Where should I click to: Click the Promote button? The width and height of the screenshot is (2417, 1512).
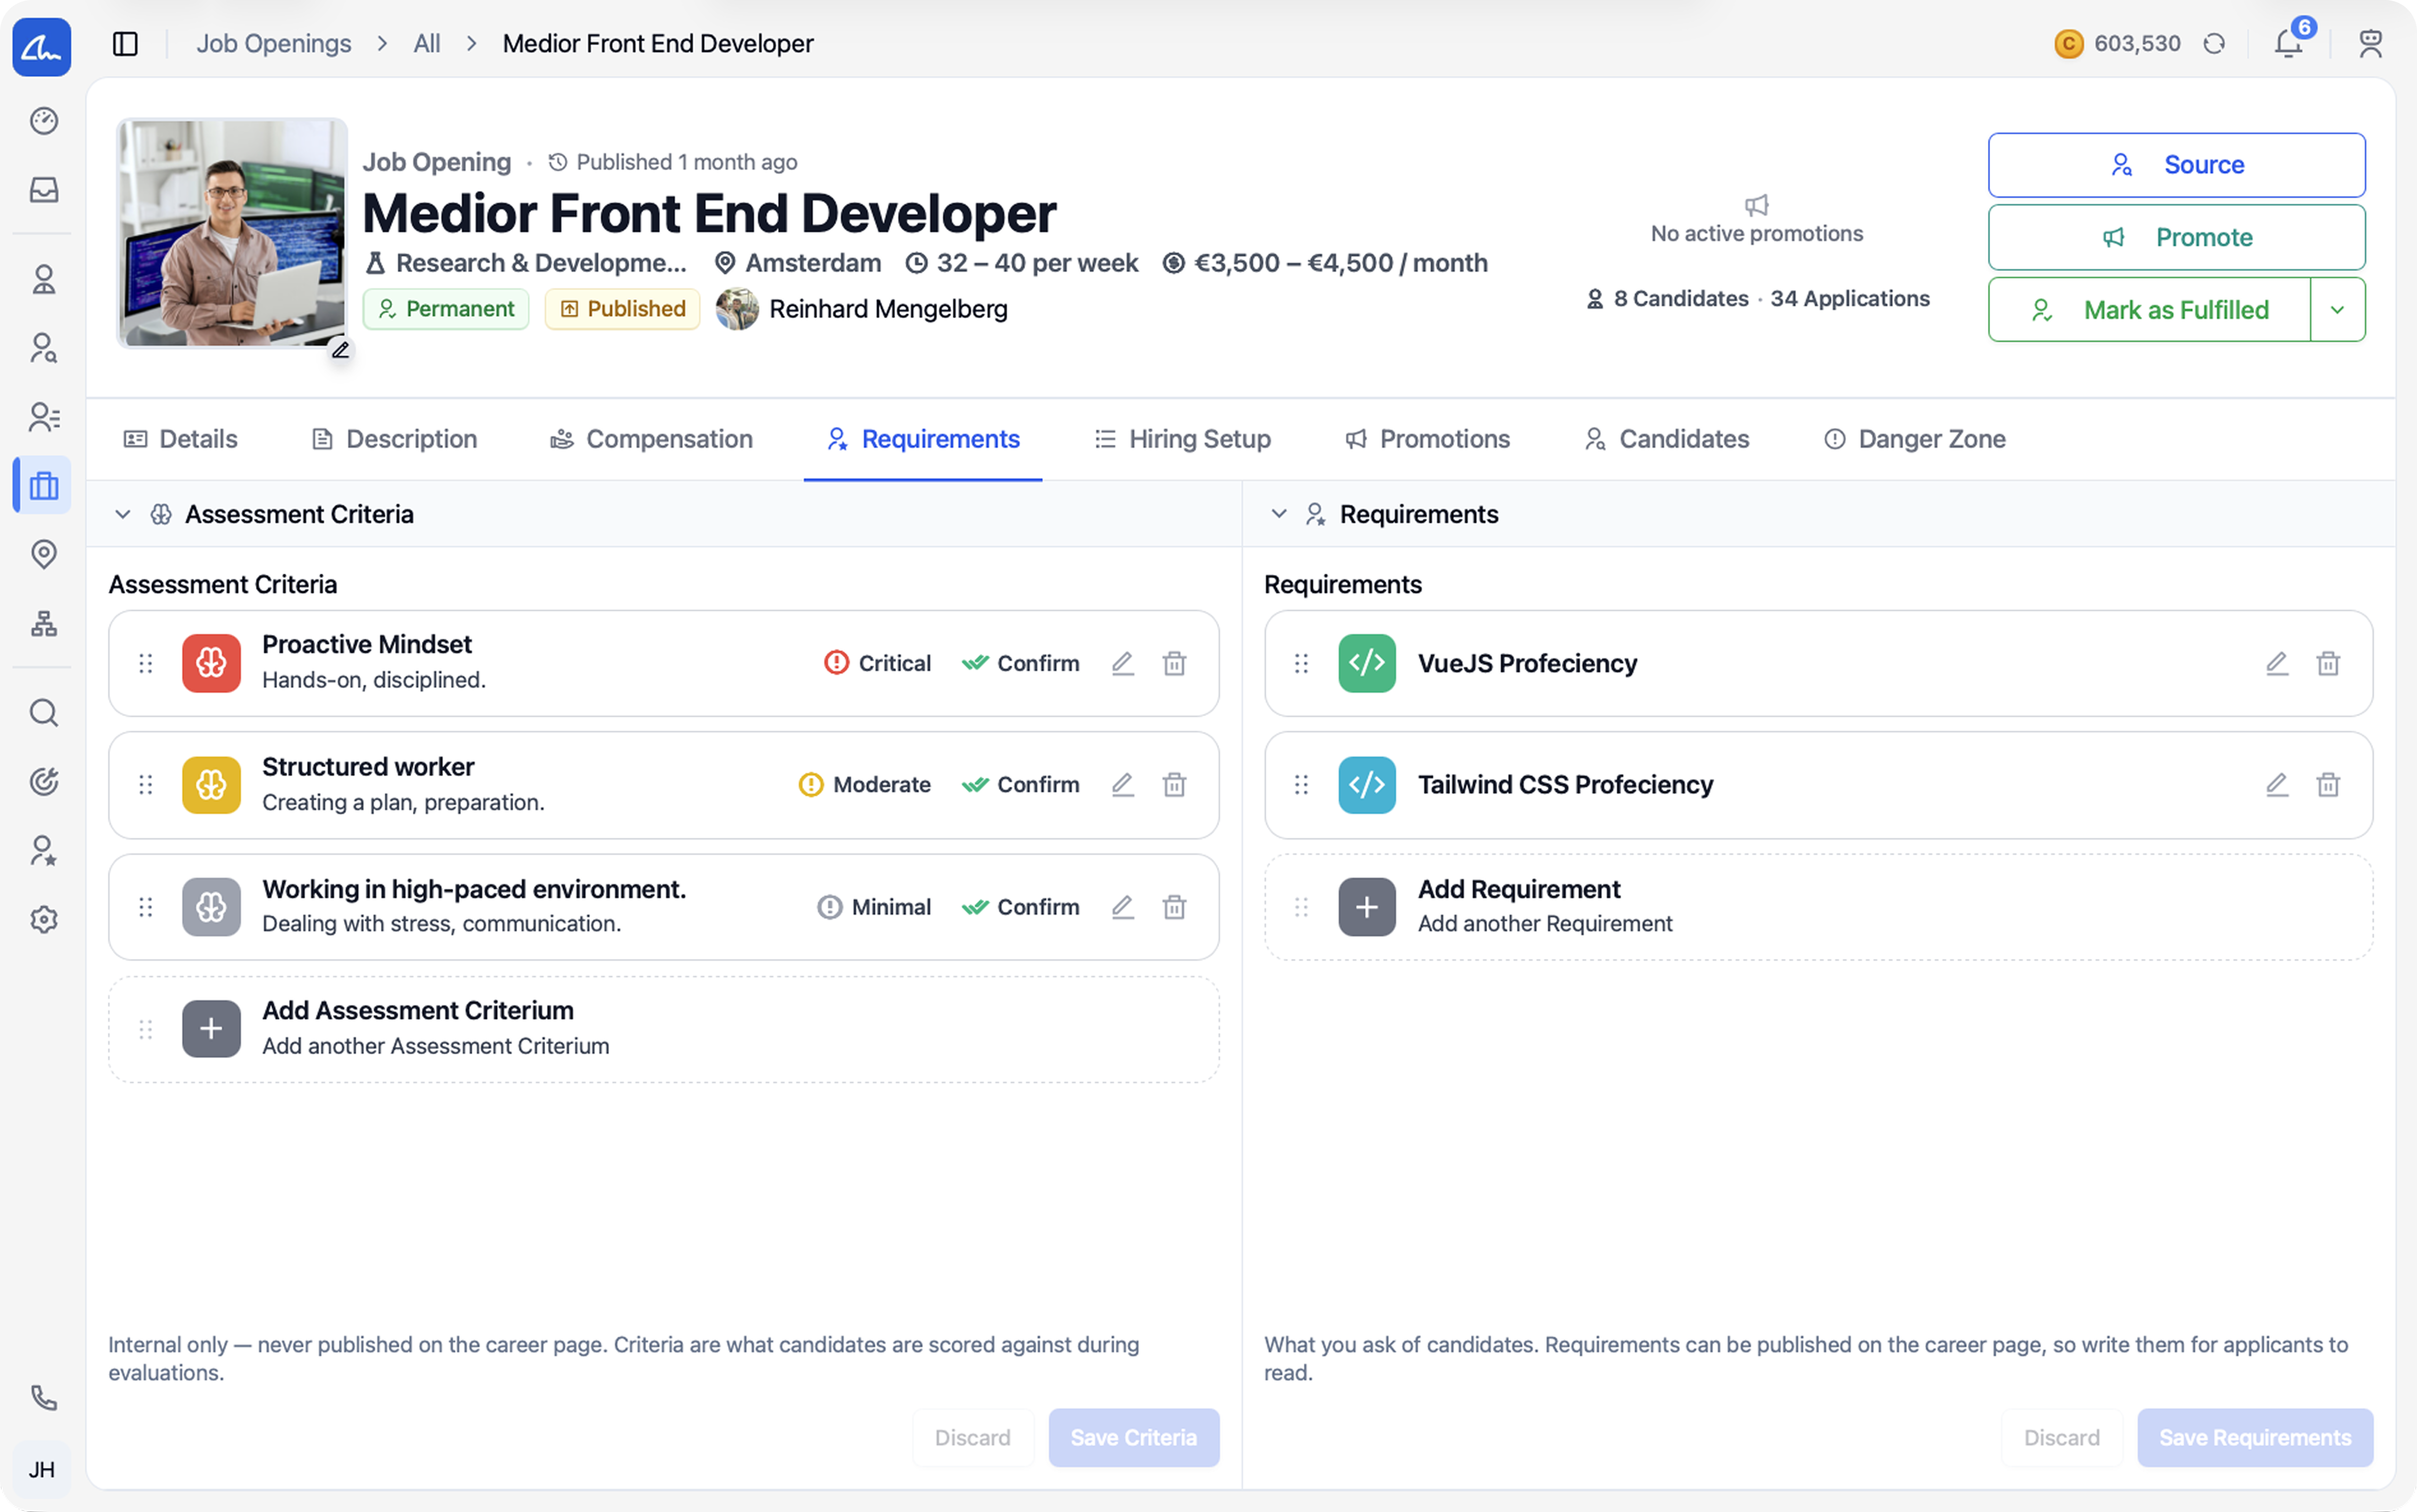click(x=2177, y=238)
